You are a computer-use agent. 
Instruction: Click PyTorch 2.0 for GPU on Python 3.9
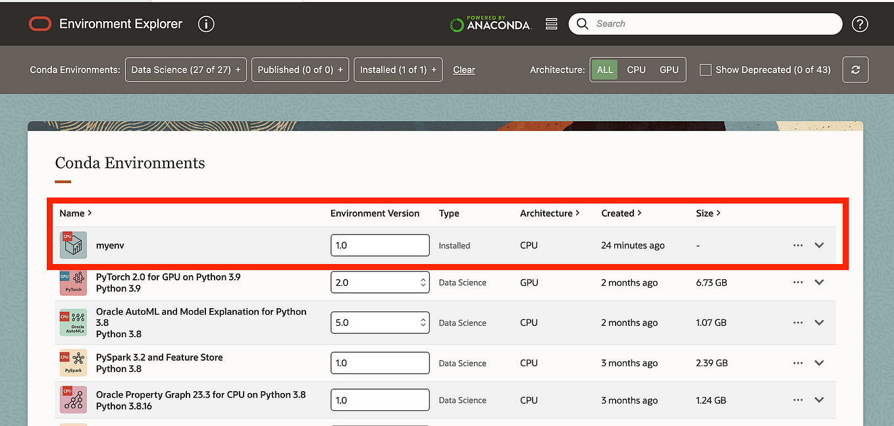click(x=169, y=277)
